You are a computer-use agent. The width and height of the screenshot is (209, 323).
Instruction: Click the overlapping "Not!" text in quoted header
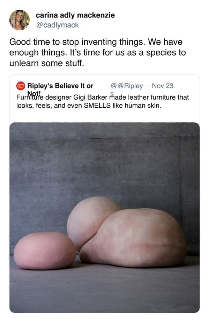coord(34,93)
